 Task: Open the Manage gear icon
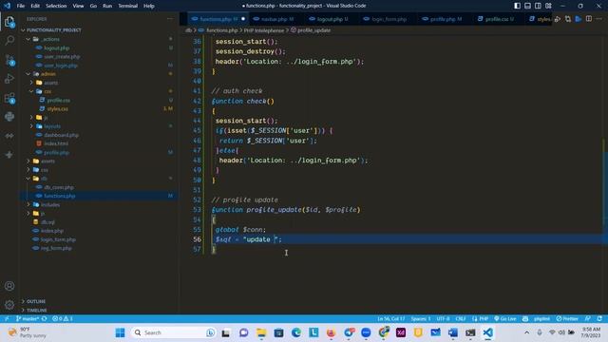click(x=9, y=304)
